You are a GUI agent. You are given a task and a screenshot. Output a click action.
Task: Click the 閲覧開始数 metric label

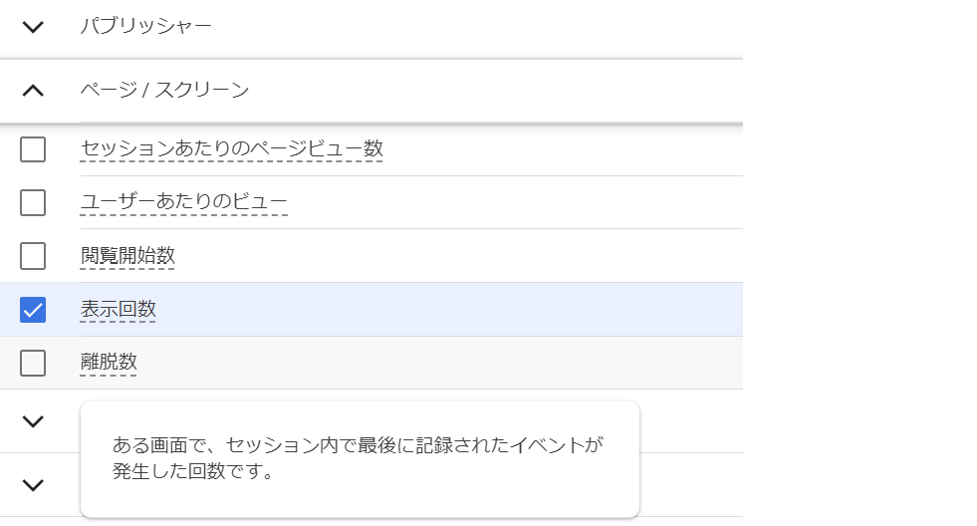coord(127,256)
